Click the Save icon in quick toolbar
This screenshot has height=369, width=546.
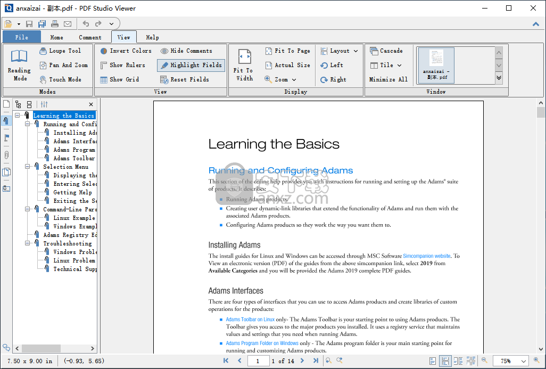click(29, 23)
